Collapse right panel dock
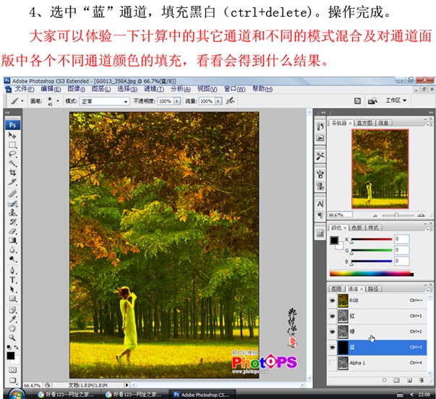The image size is (436, 399). coord(430,113)
